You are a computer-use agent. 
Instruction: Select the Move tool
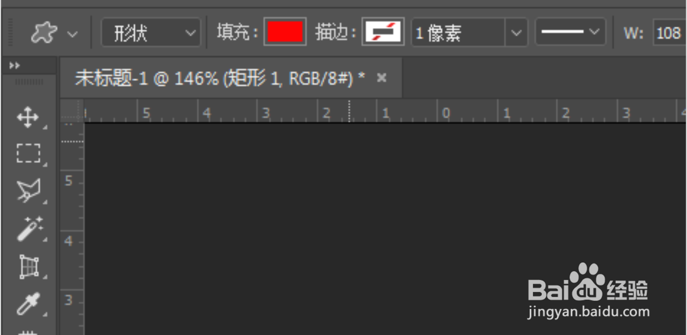point(28,117)
